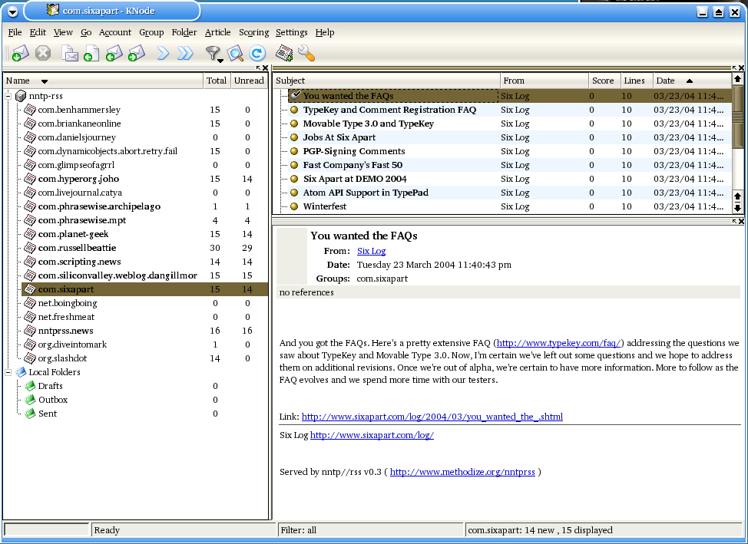Click the org.slashdot newsgroup icon

pos(30,358)
